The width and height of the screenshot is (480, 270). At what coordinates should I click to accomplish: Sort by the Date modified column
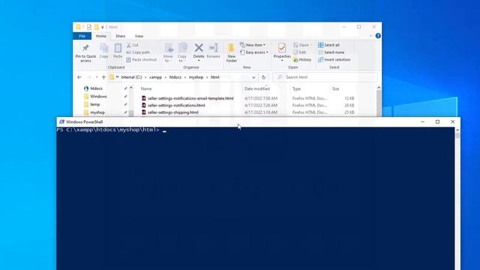pyautogui.click(x=257, y=88)
